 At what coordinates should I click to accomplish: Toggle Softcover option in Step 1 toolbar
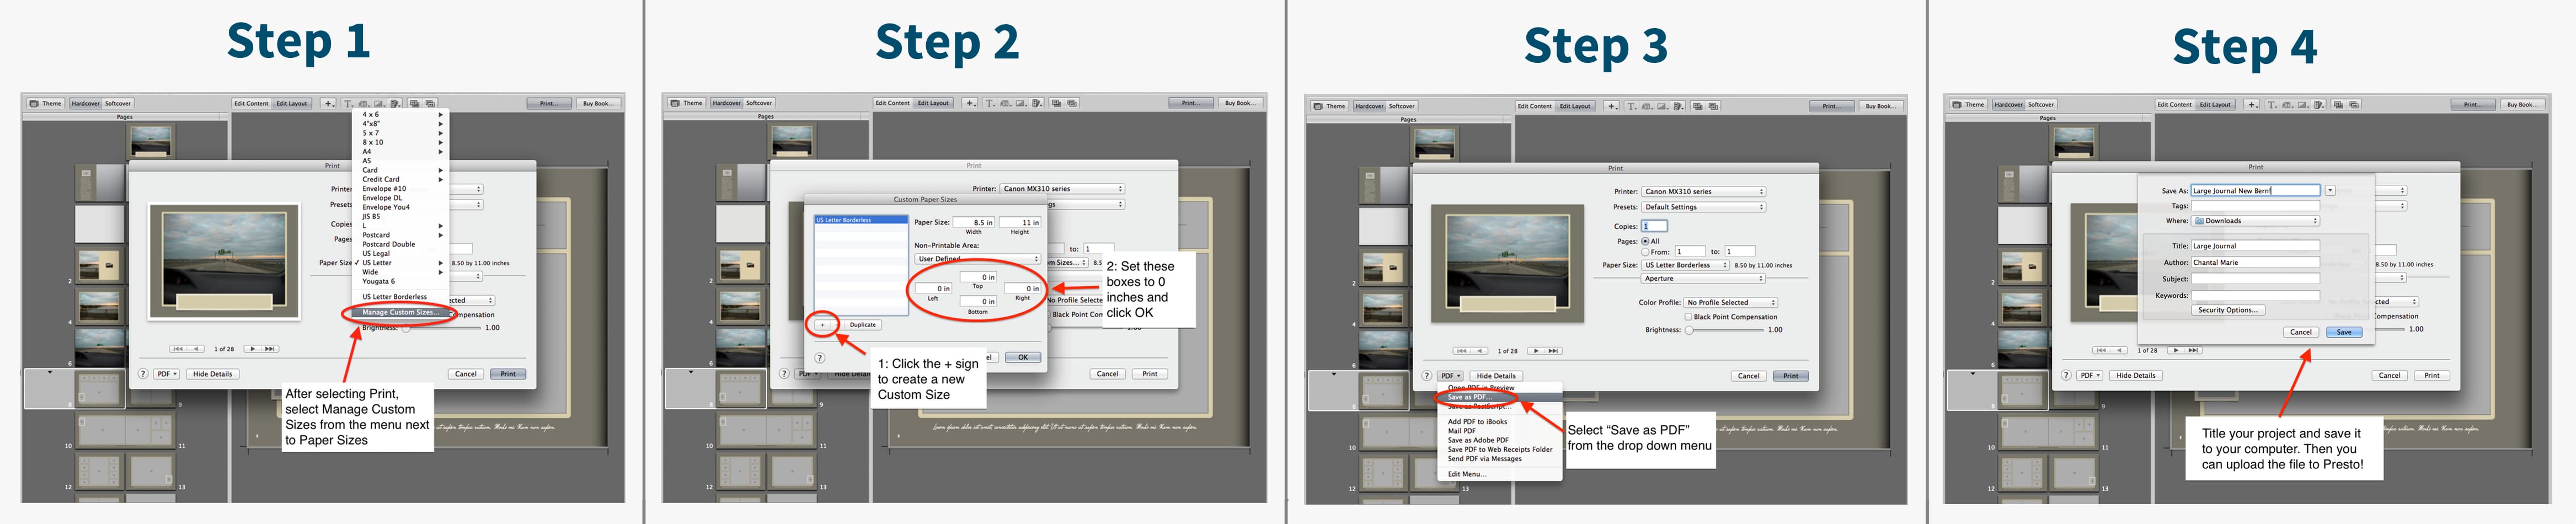tap(118, 103)
